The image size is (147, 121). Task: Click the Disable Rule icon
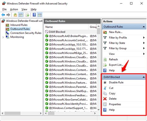(105, 83)
